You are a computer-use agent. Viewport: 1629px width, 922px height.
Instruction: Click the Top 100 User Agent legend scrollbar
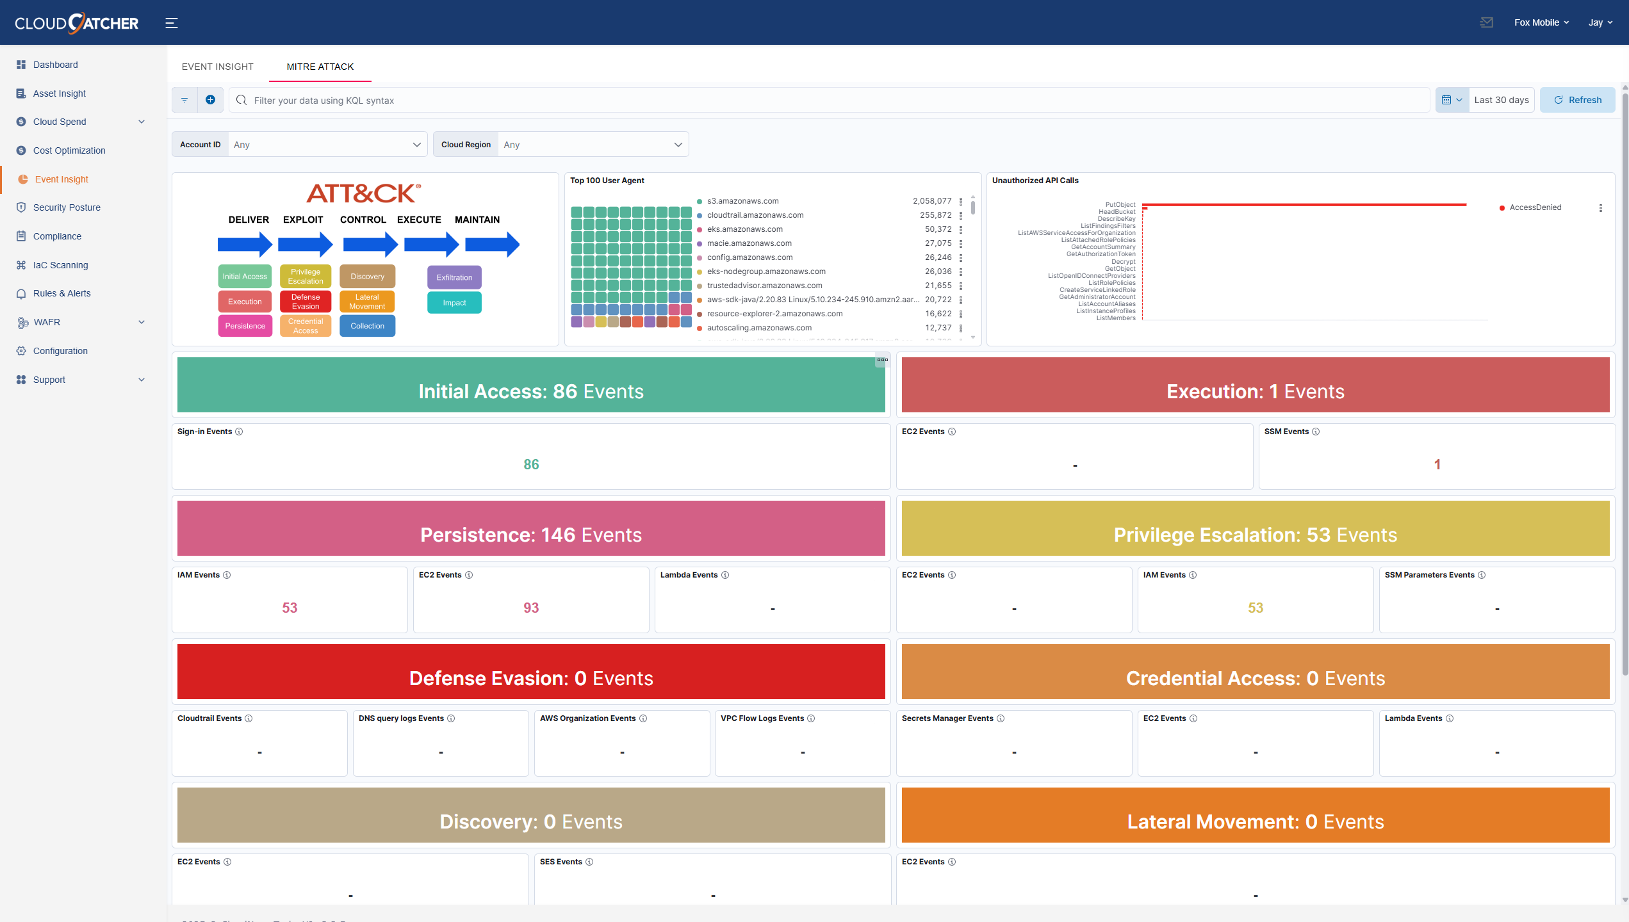972,207
